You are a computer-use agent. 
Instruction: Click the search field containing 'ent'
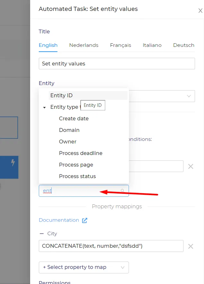(84, 191)
